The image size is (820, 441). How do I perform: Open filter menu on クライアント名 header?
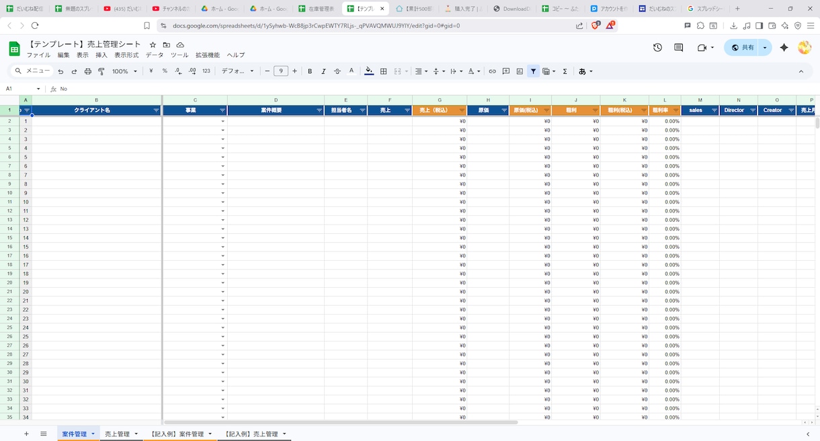pos(156,110)
